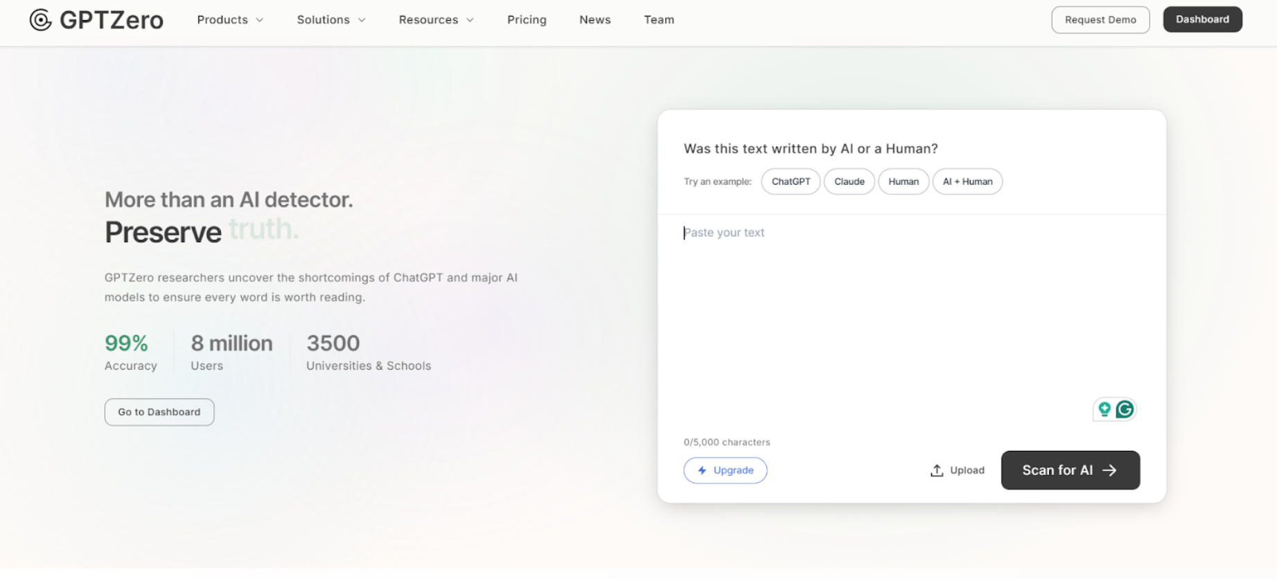The width and height of the screenshot is (1277, 579).
Task: Click the lightning bolt Upgrade button
Action: [725, 470]
